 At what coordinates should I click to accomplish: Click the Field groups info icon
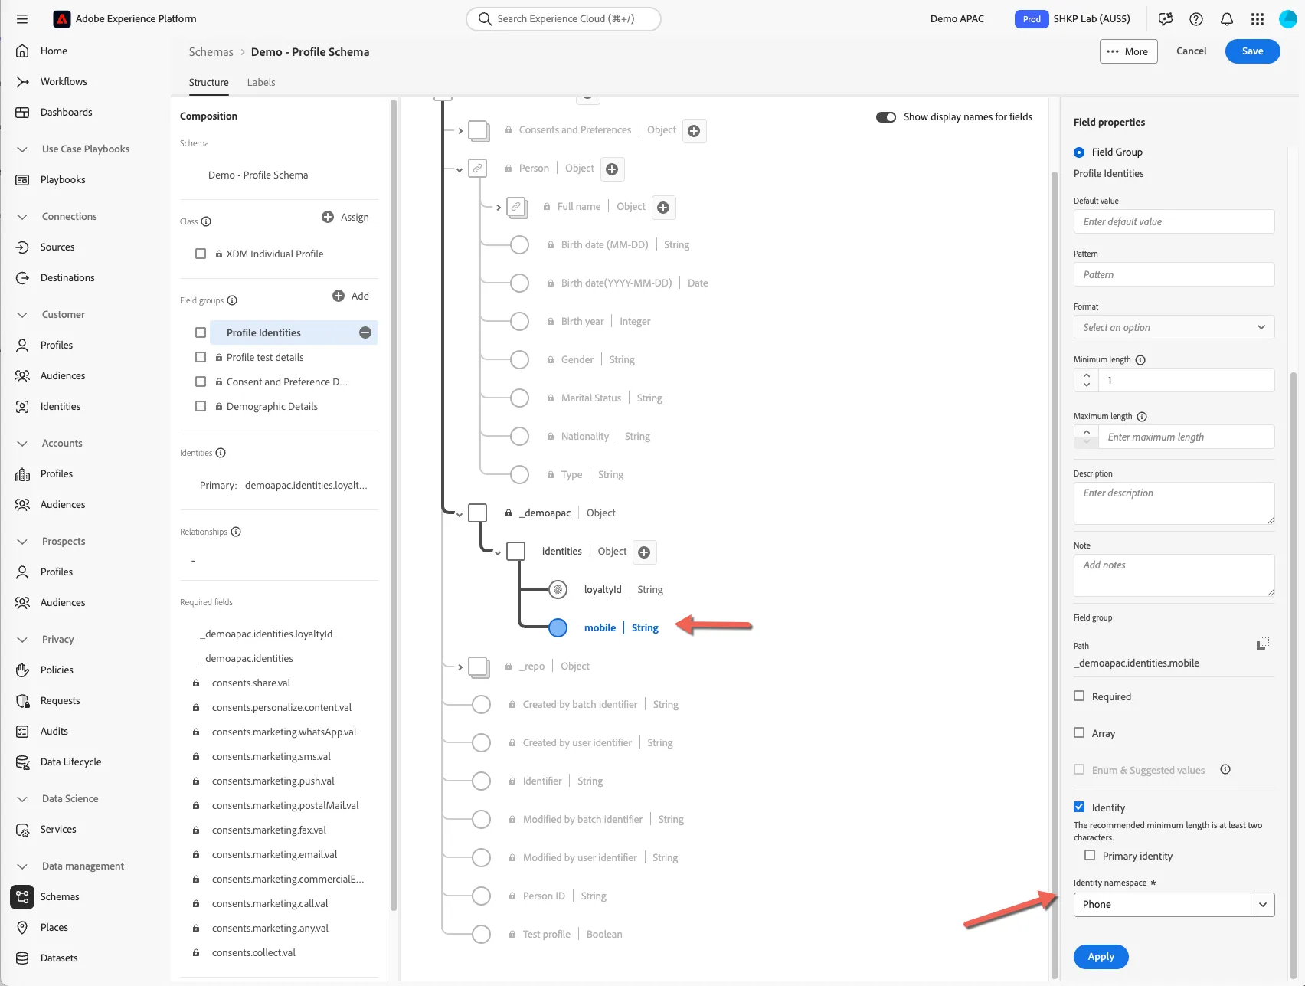(232, 300)
